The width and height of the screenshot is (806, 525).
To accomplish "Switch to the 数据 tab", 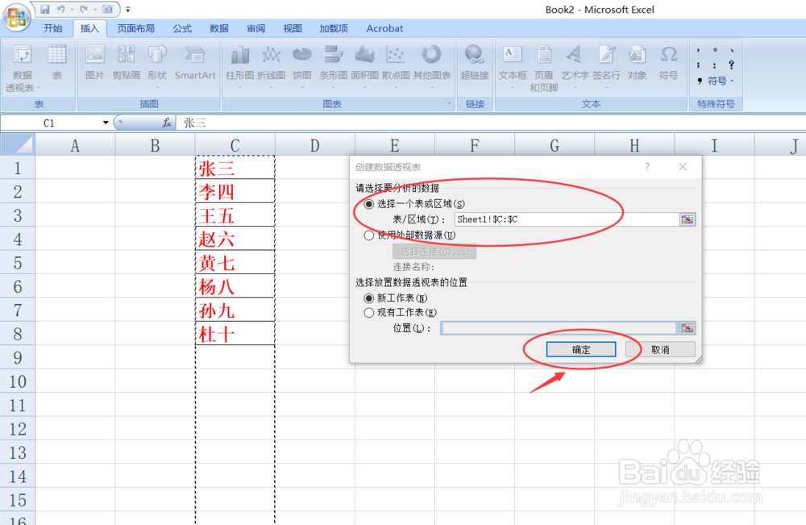I will tap(219, 28).
